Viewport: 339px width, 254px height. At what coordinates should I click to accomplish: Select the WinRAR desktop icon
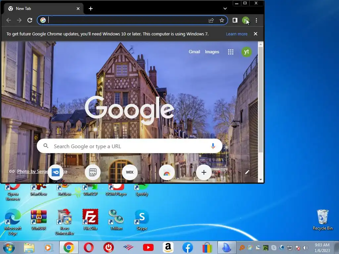tap(39, 220)
